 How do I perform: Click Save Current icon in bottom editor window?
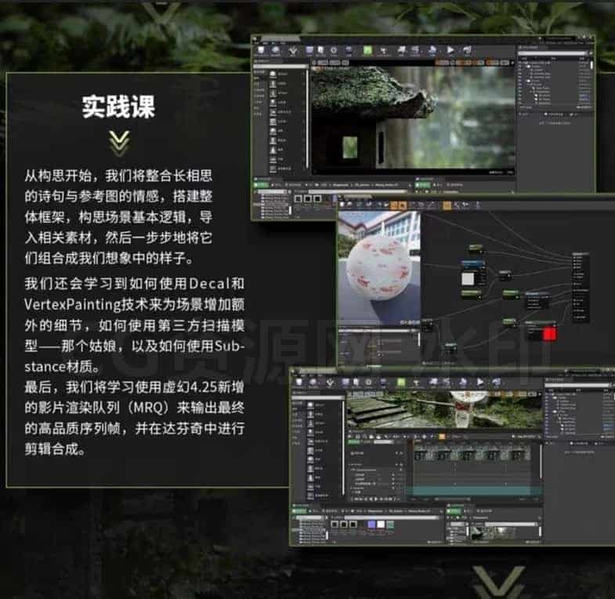point(299,383)
